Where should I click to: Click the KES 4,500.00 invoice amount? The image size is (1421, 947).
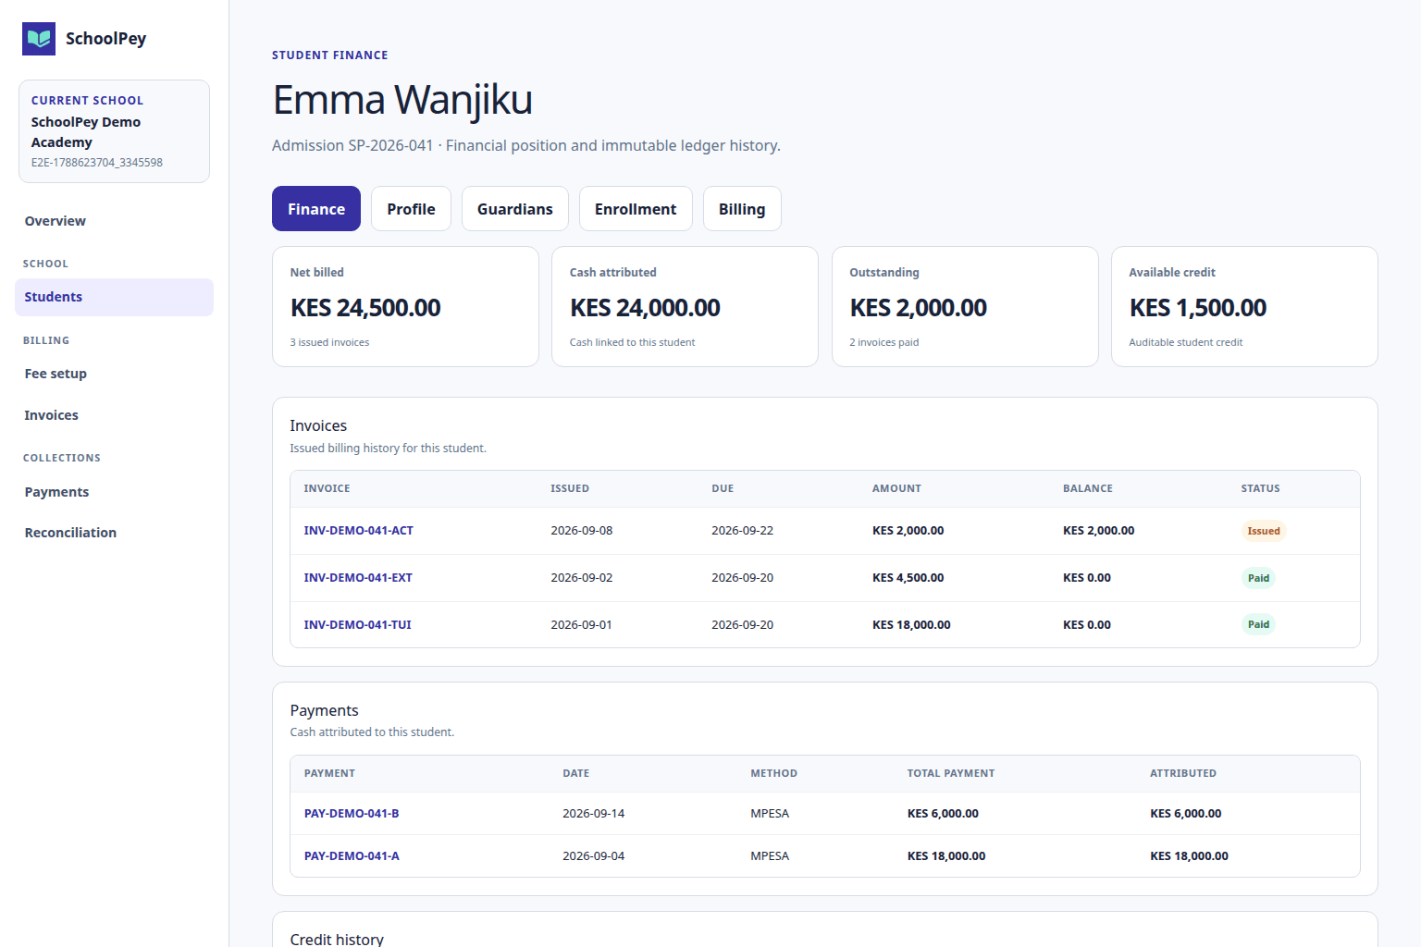(x=908, y=578)
